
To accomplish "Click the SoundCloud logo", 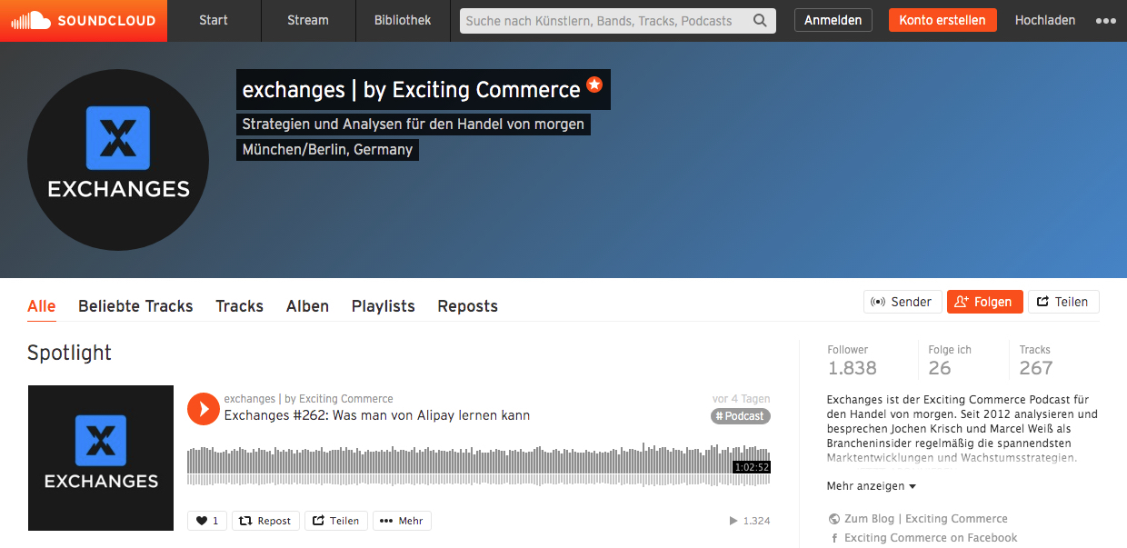I will (84, 20).
